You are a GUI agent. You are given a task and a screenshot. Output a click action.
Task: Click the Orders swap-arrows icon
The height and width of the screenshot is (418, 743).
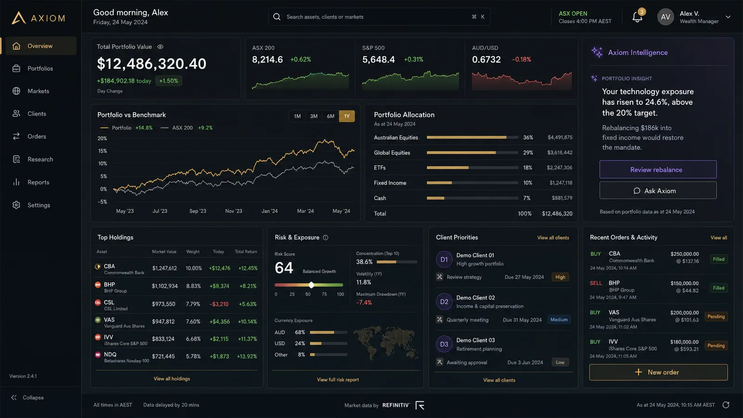[16, 137]
